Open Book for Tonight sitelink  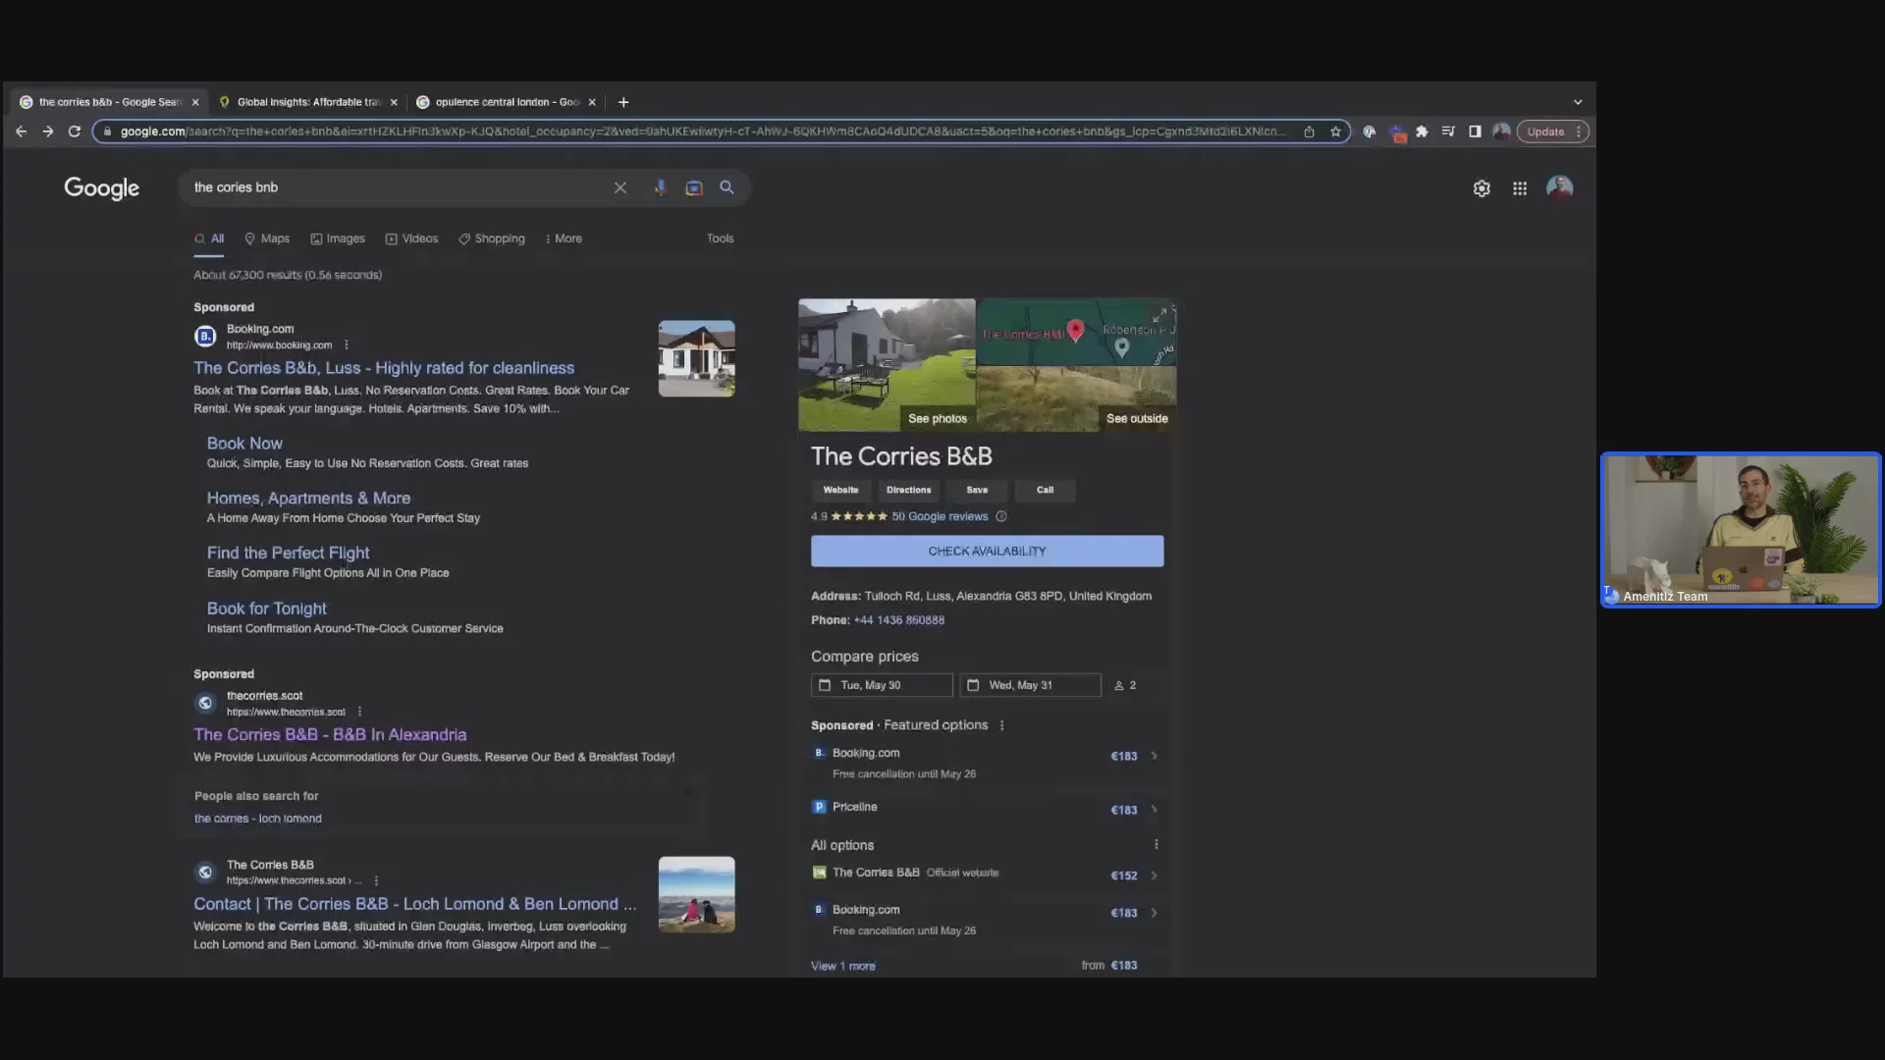click(x=266, y=609)
